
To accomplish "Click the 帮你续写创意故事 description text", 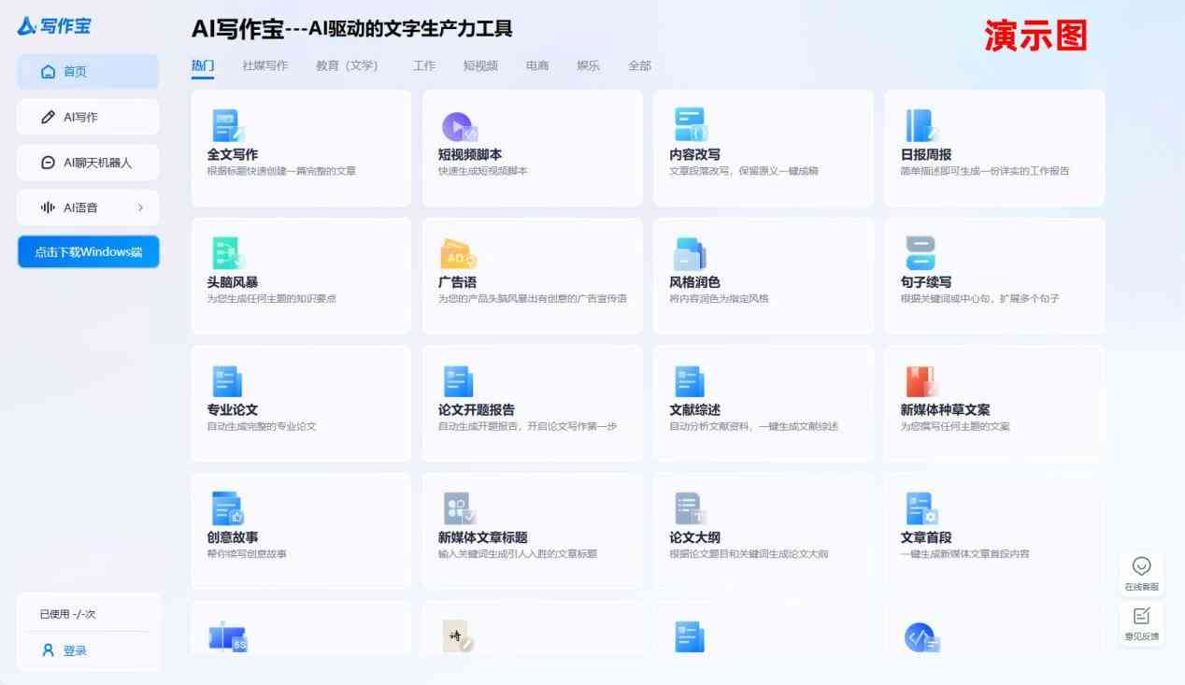I will [247, 554].
